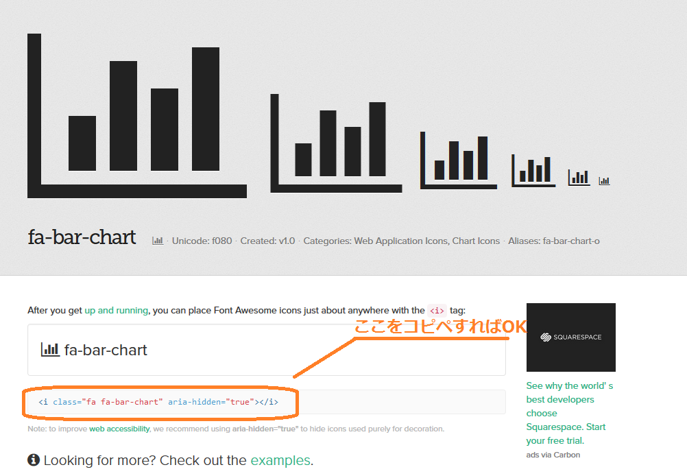Click the bar chart icon in the example box

point(50,349)
